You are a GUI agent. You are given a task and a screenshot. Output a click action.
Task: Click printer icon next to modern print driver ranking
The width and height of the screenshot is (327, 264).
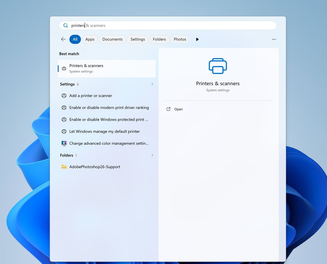(x=64, y=108)
